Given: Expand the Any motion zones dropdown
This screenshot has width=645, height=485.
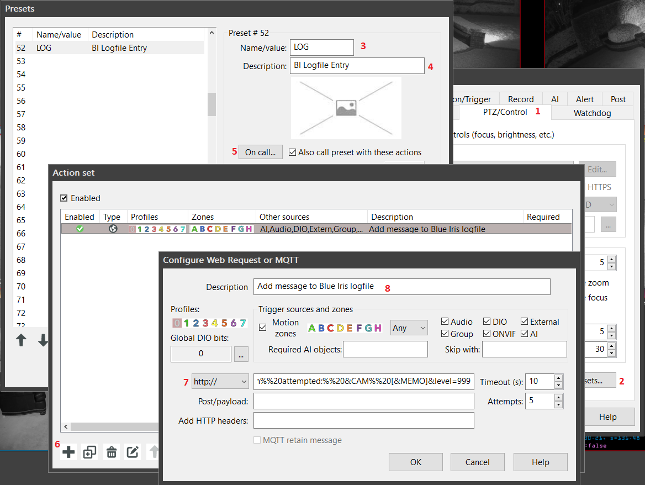Looking at the screenshot, I should tap(409, 328).
